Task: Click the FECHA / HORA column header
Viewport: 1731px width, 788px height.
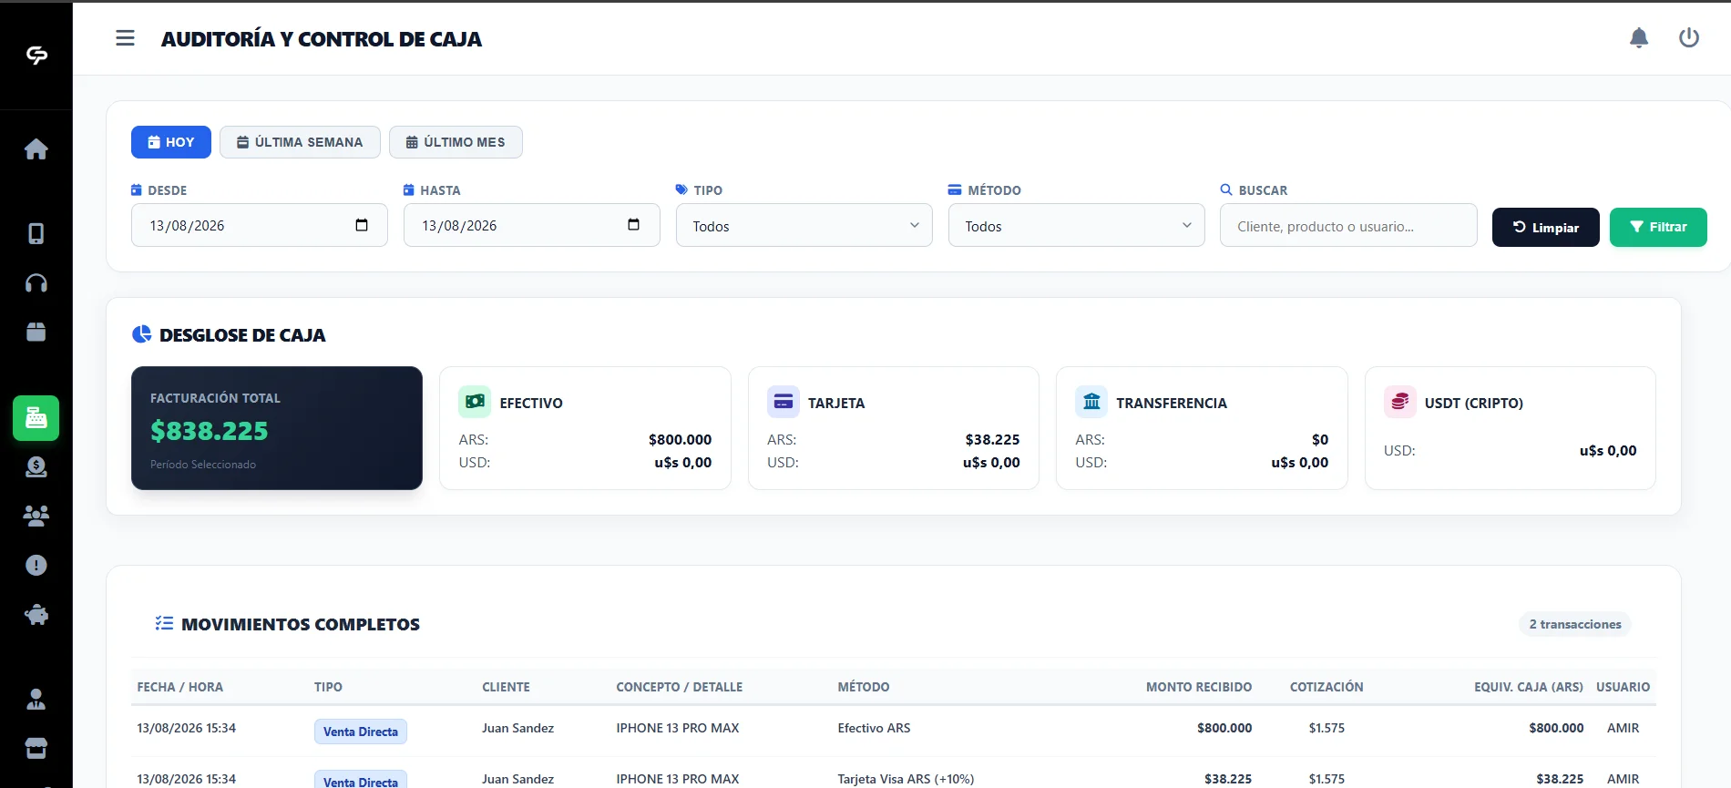Action: point(180,687)
